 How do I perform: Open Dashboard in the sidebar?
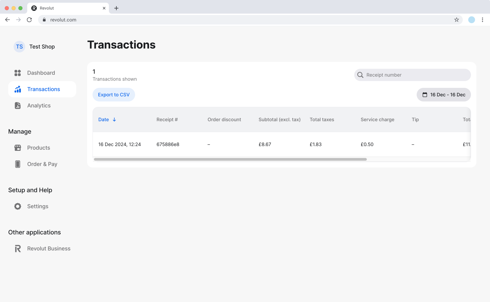(x=42, y=73)
